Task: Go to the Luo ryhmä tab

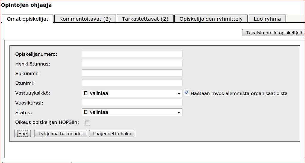Action: [x=267, y=19]
